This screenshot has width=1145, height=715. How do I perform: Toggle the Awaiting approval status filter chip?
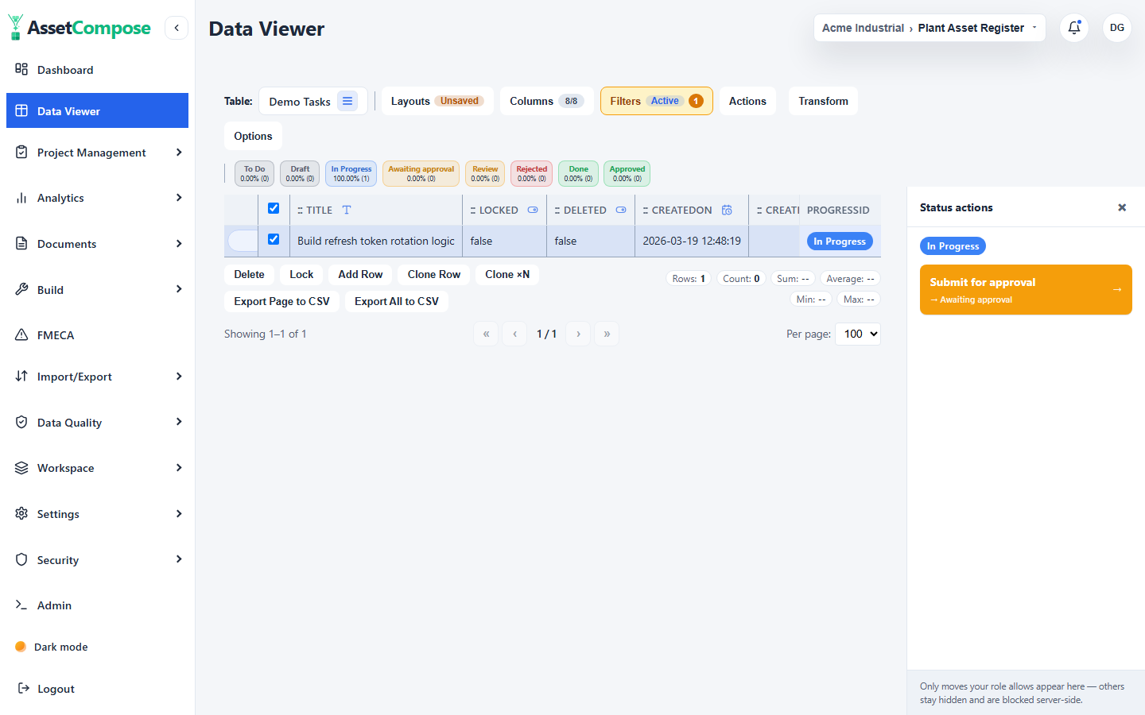pos(421,173)
